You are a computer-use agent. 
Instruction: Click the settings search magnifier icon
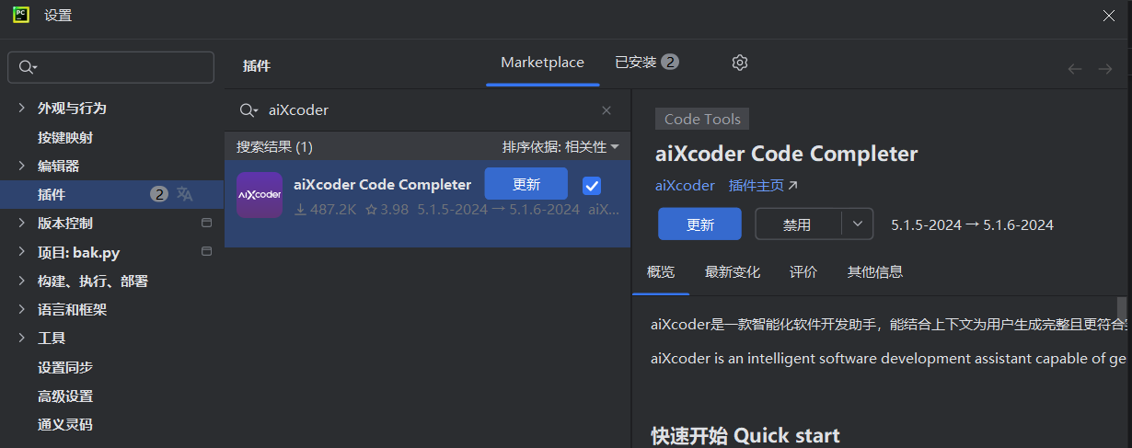[x=28, y=67]
